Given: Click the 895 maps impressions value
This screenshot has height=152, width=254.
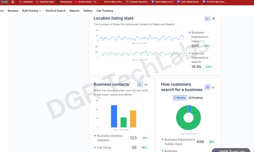Looking at the screenshot, I should click(195, 46).
